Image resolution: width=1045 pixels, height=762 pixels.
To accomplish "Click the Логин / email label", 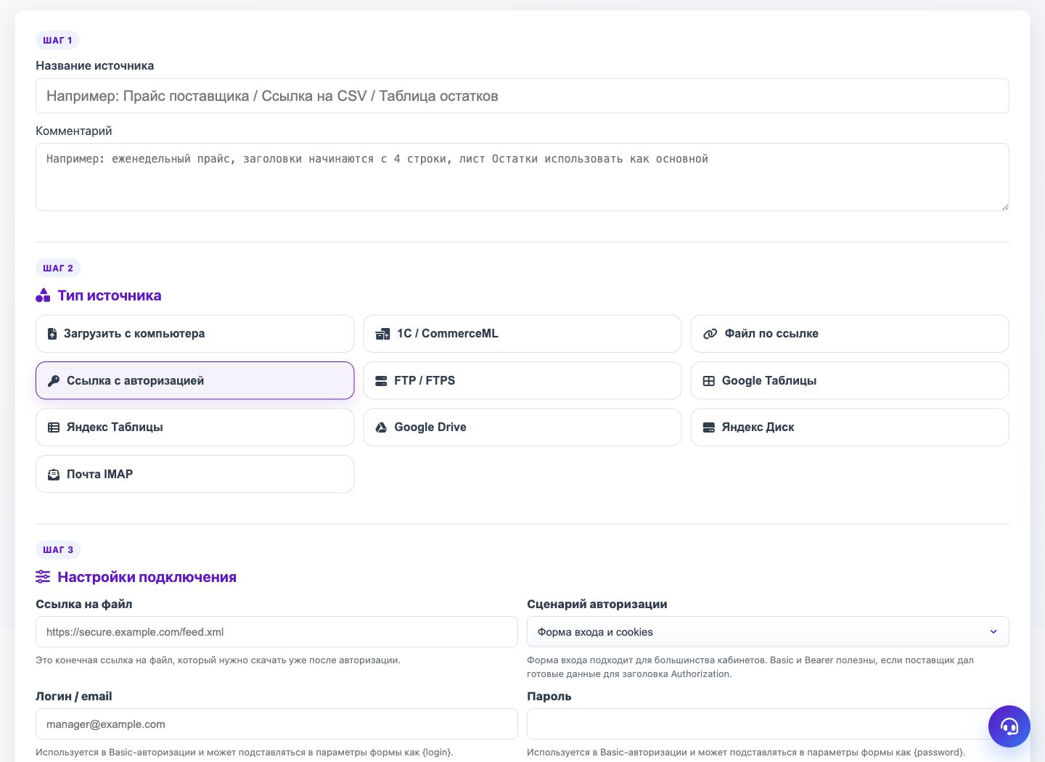I will pos(74,697).
